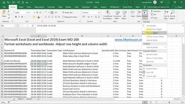Toggle Wrap Text
Image resolution: width=185 pixels, height=104 pixels.
[x=67, y=12]
